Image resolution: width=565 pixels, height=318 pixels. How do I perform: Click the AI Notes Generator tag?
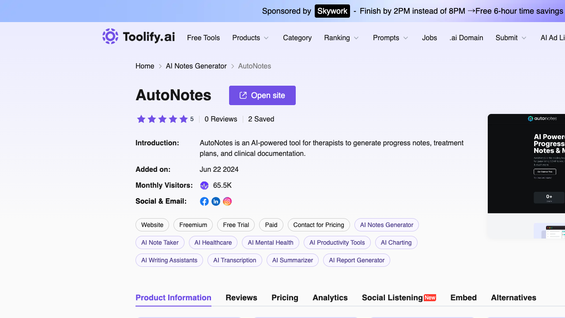387,225
